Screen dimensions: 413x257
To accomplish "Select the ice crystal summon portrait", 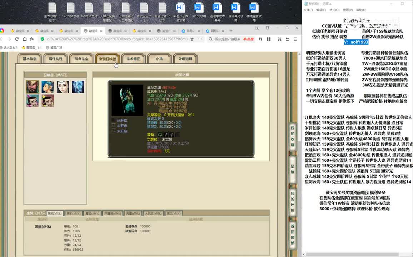I will [x=78, y=87].
